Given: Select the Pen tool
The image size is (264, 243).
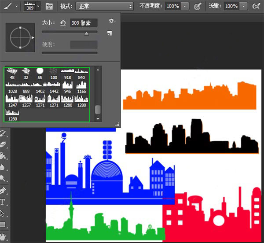Looking at the screenshot, I should (x=4, y=191).
